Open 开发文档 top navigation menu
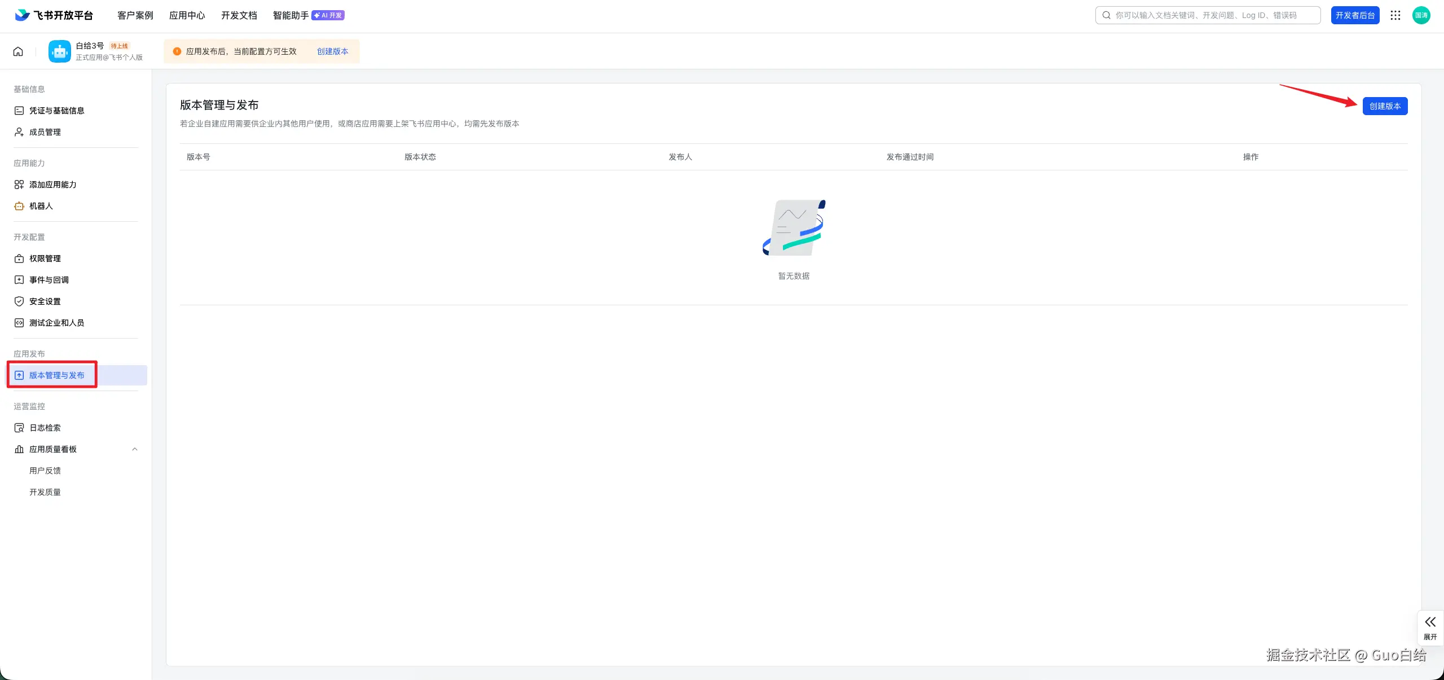This screenshot has height=680, width=1444. click(x=239, y=15)
